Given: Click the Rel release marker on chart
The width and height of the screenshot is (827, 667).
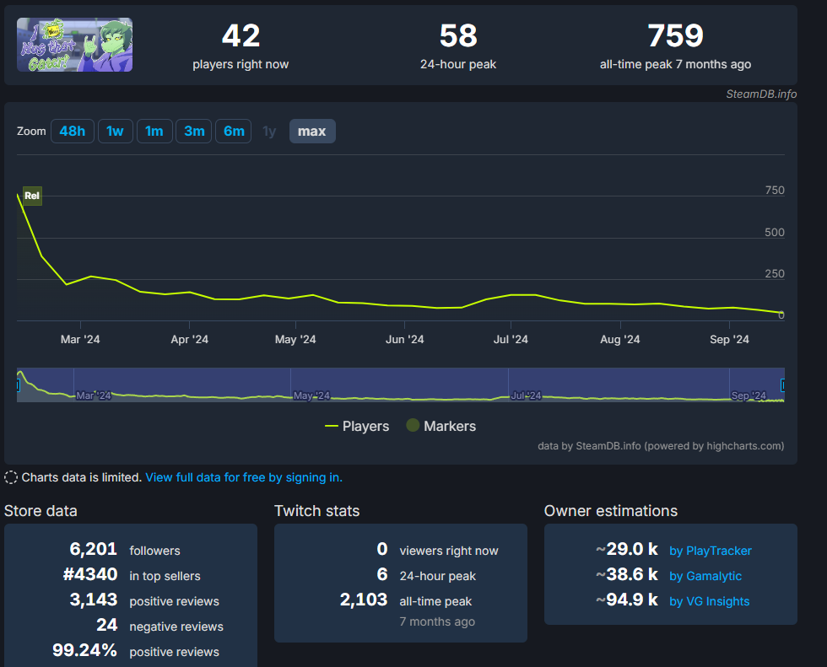Looking at the screenshot, I should tap(32, 196).
